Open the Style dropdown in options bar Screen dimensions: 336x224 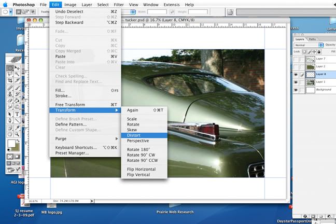click(129, 12)
